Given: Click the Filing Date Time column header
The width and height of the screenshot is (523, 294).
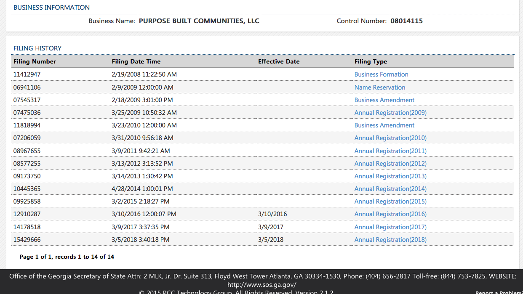Looking at the screenshot, I should [x=136, y=61].
